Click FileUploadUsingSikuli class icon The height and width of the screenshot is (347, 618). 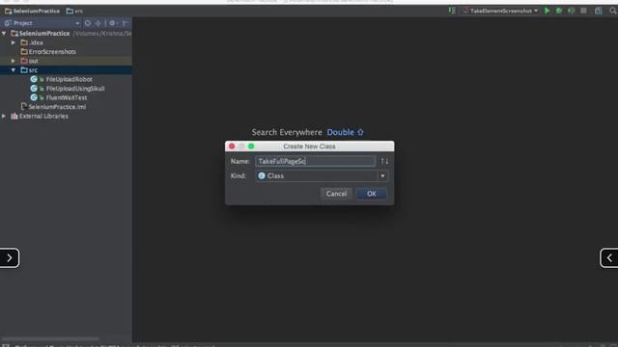34,89
